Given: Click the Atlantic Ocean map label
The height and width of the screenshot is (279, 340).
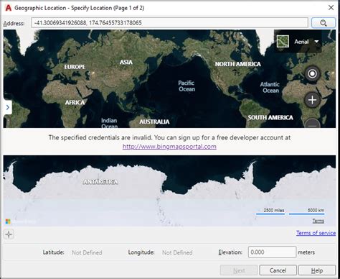Looking at the screenshot, I should [x=270, y=88].
